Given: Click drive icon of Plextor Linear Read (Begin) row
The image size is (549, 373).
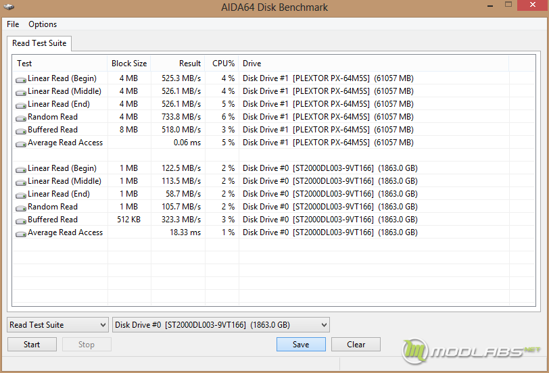Looking at the screenshot, I should 21,80.
